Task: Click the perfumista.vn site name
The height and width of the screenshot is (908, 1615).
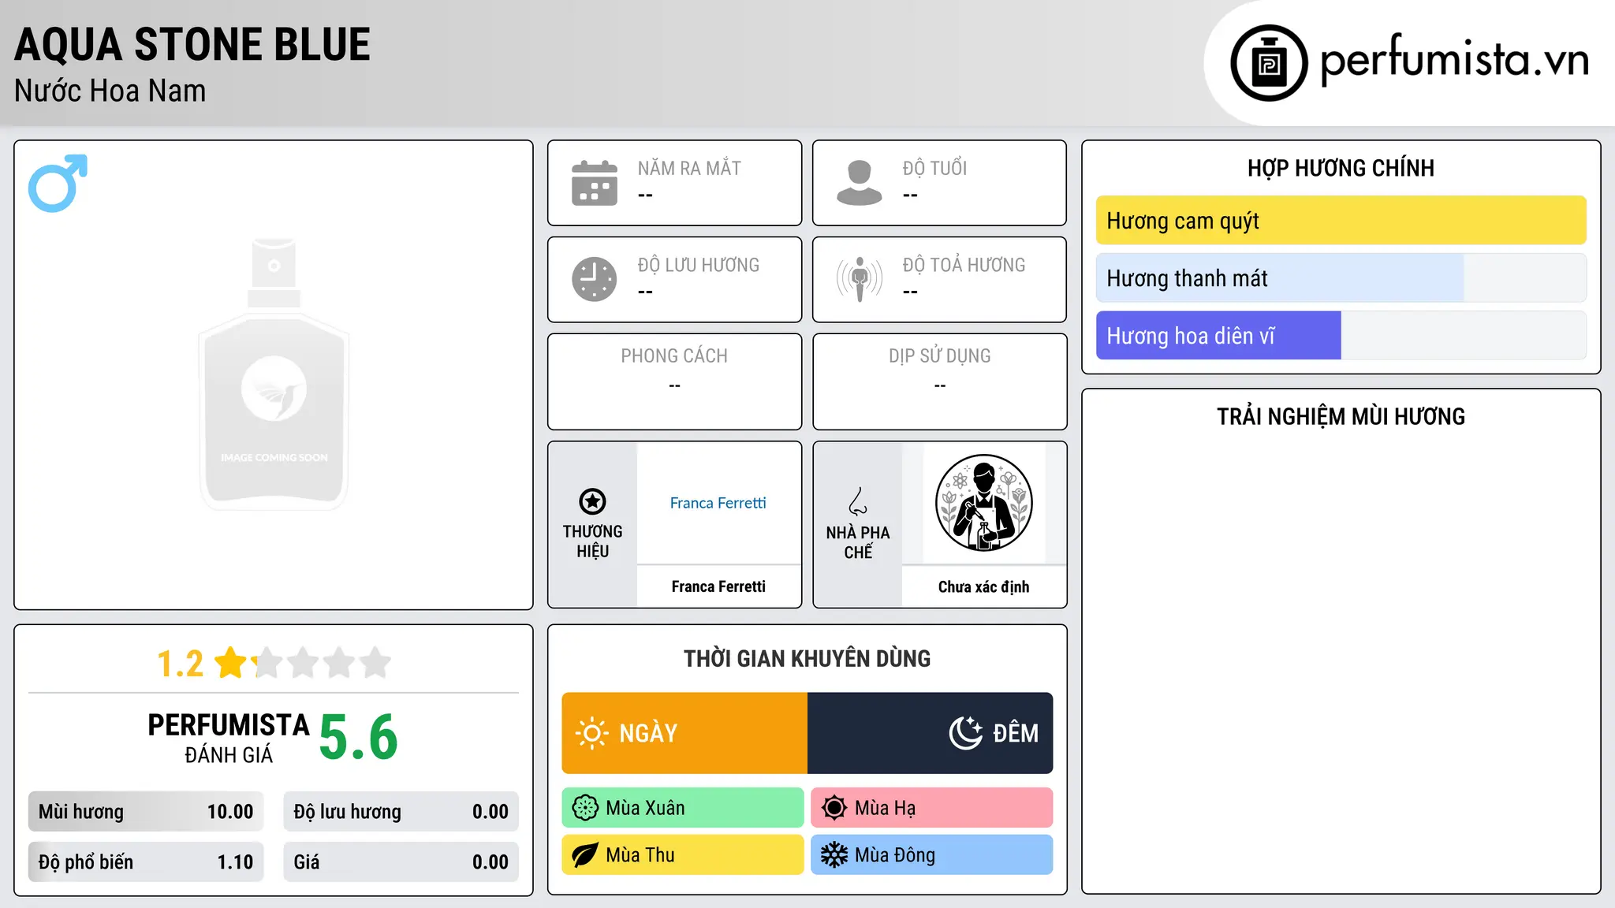Action: pyautogui.click(x=1455, y=60)
